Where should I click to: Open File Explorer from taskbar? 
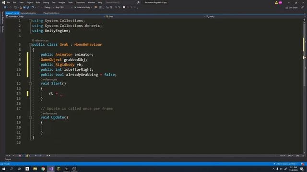(x=35, y=169)
